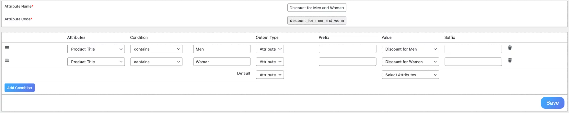569x113 pixels.
Task: Change Default row output type Attribute dropdown
Action: pyautogui.click(x=270, y=75)
